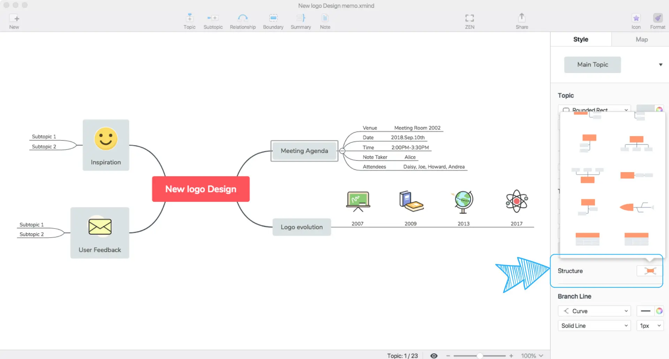This screenshot has width=669, height=359.
Task: Select the Venue subtopic
Action: point(370,128)
